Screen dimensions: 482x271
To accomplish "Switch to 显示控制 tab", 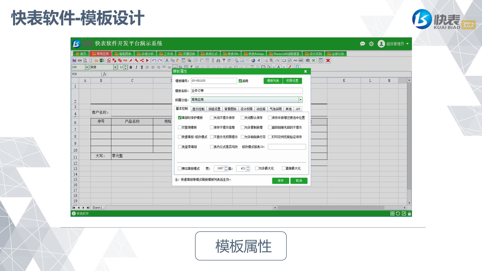I will [x=198, y=109].
